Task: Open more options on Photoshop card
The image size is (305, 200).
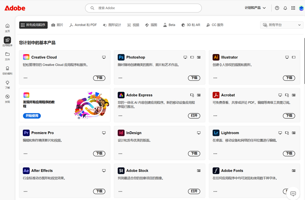Action: point(120,78)
